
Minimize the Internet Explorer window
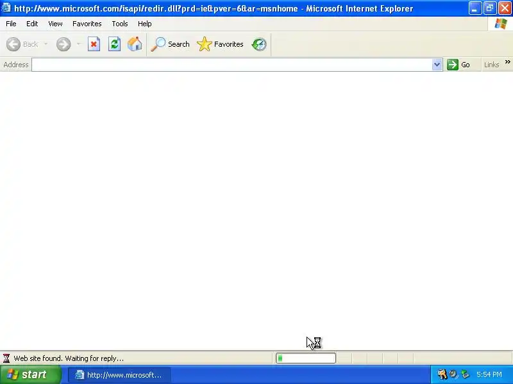475,8
